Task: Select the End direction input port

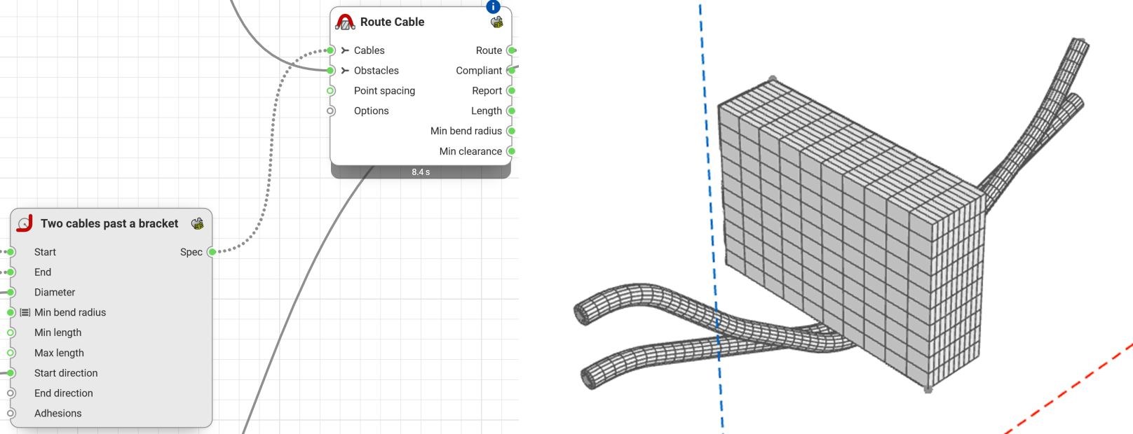Action: tap(11, 393)
